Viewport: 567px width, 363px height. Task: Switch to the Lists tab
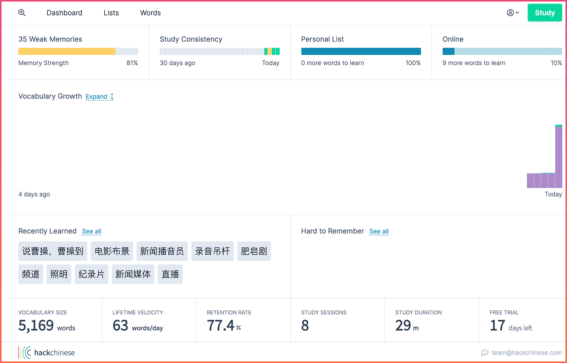click(x=111, y=12)
